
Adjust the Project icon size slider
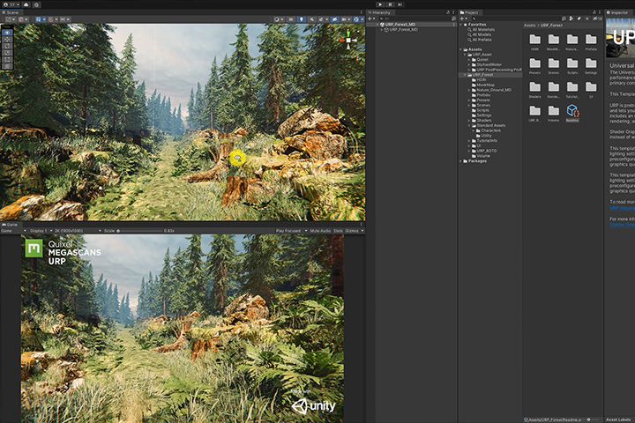click(x=591, y=419)
